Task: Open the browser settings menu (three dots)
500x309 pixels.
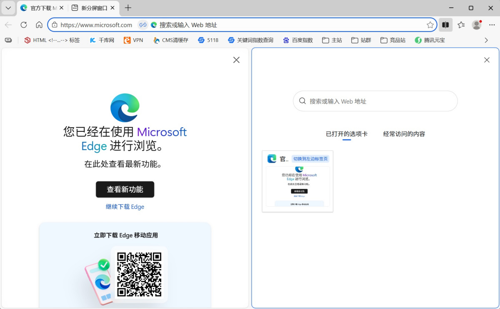Action: coord(492,25)
